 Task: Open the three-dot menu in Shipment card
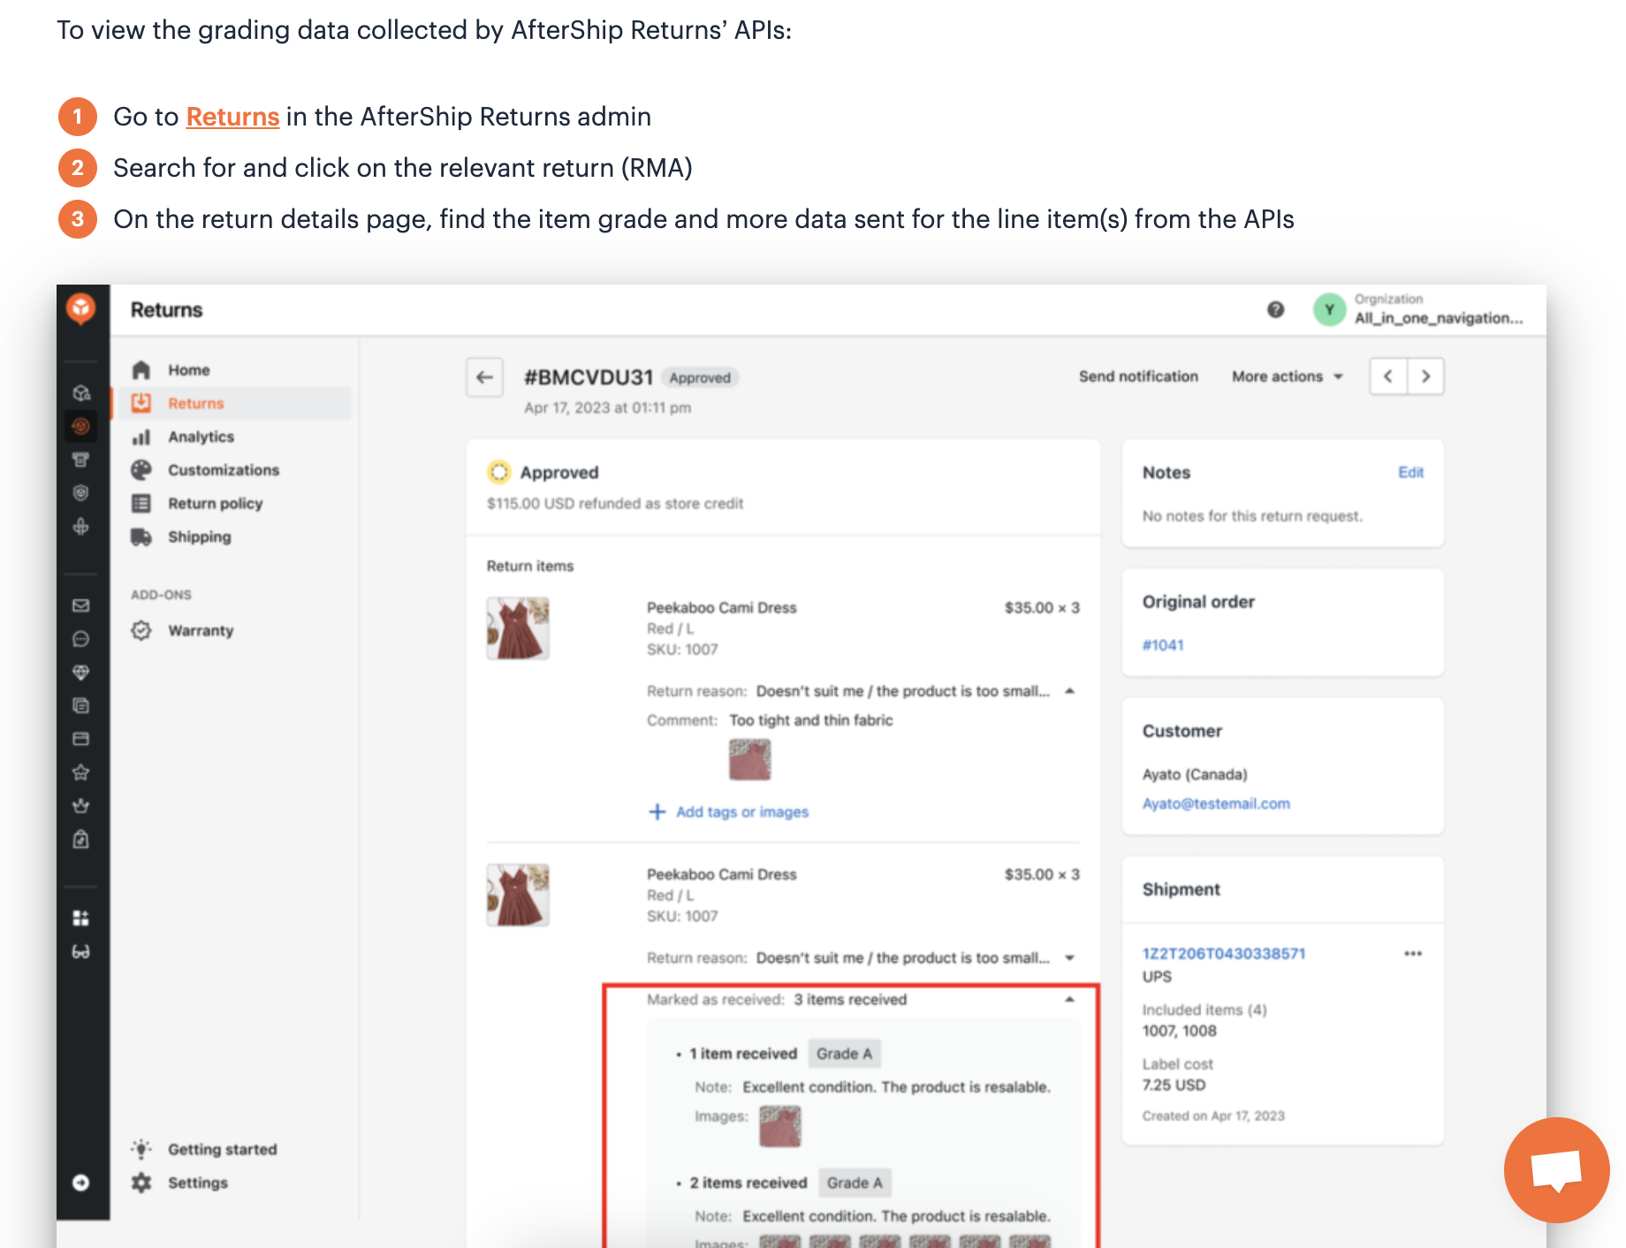(x=1413, y=954)
